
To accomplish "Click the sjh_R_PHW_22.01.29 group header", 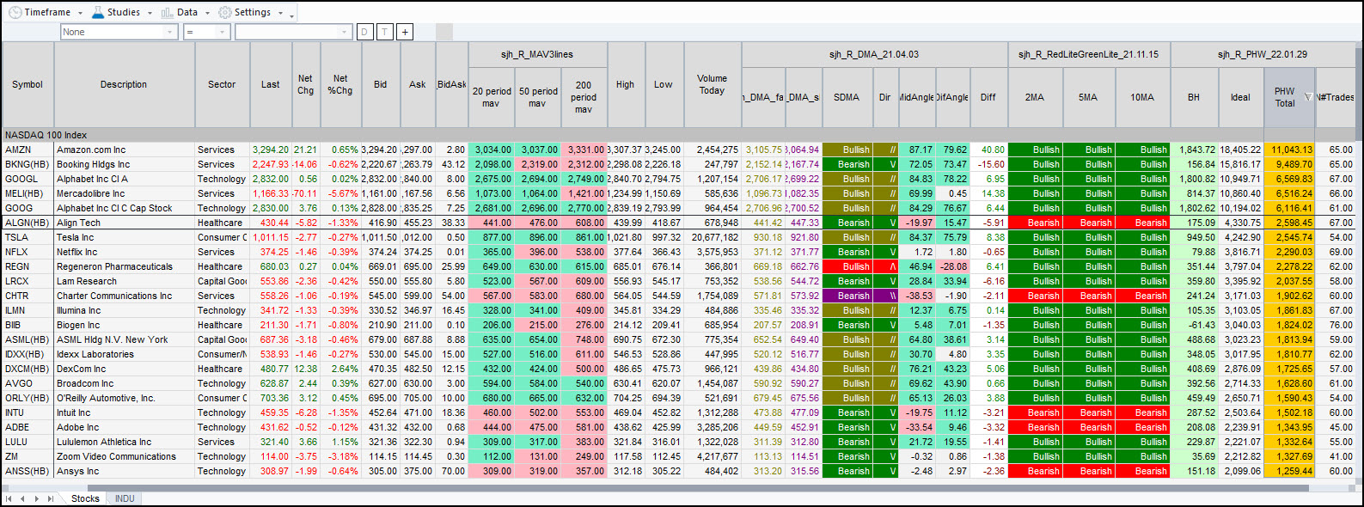I will [1263, 54].
